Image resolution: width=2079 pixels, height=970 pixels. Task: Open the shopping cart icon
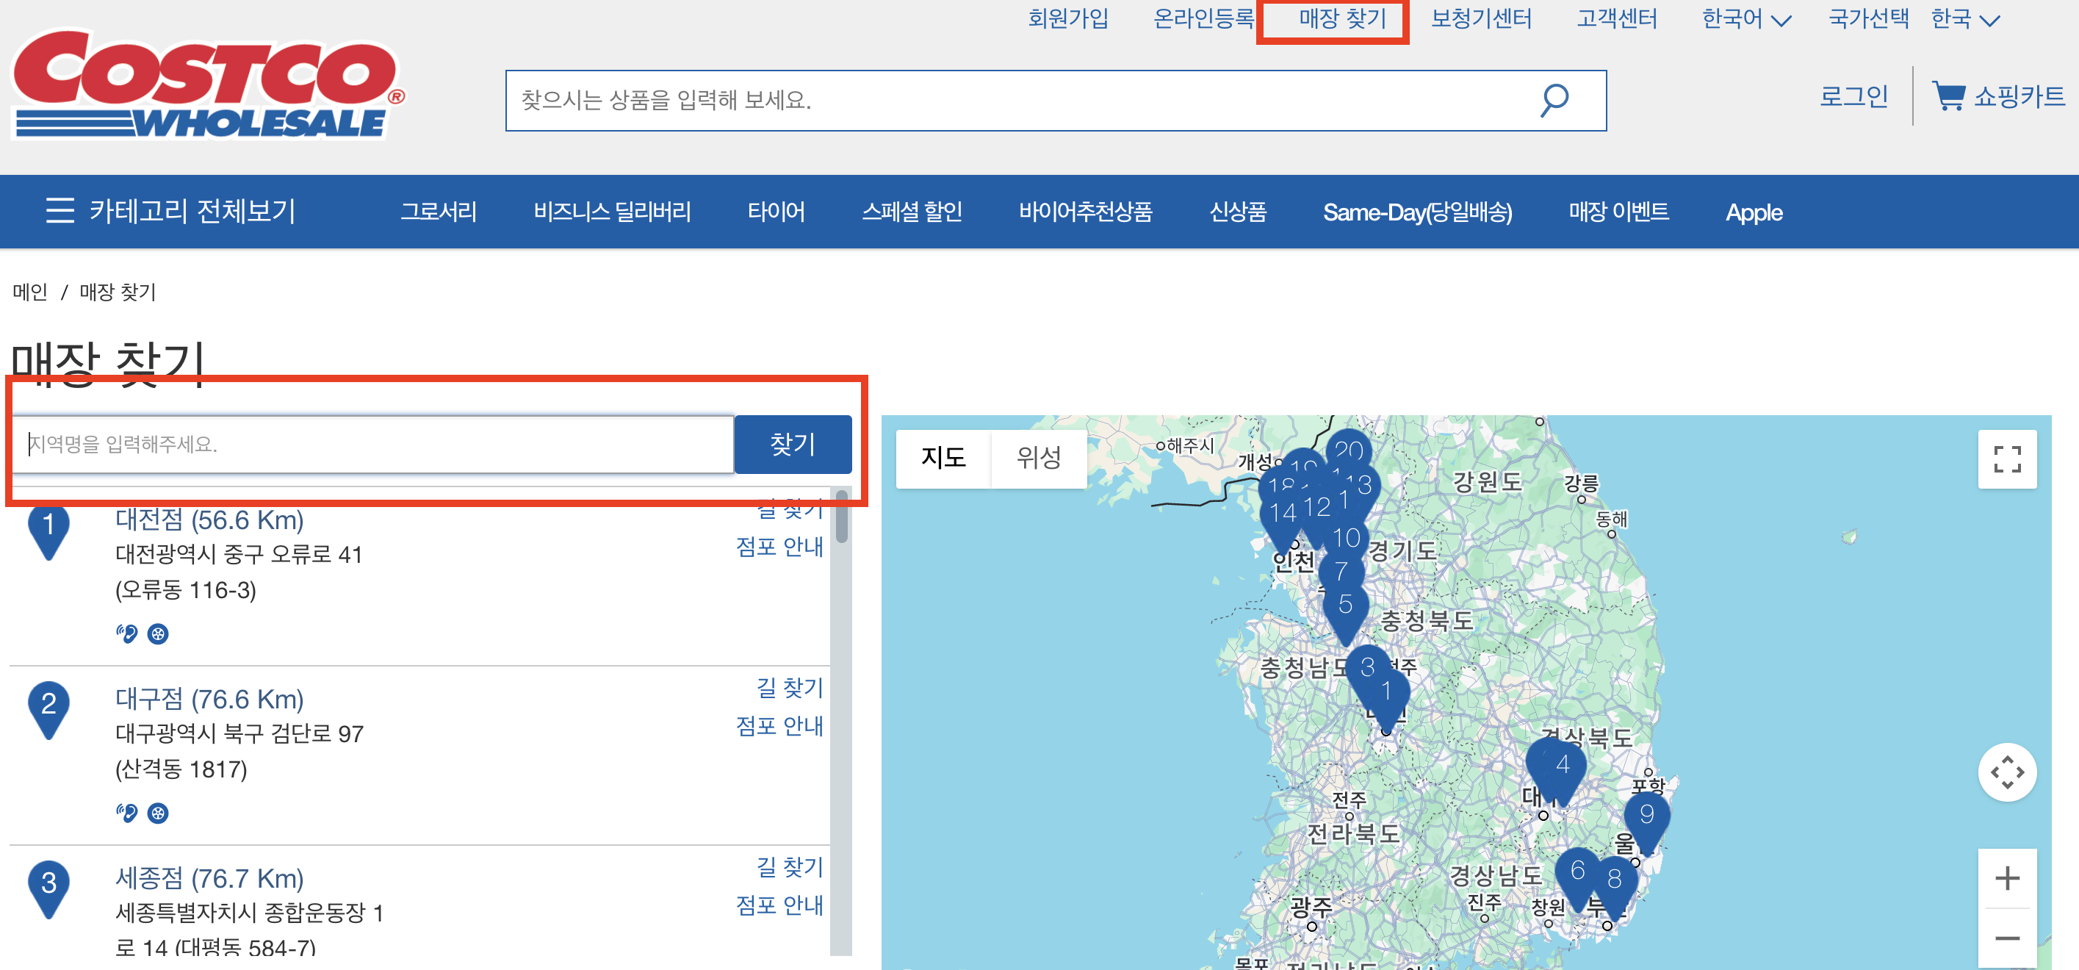point(1948,96)
